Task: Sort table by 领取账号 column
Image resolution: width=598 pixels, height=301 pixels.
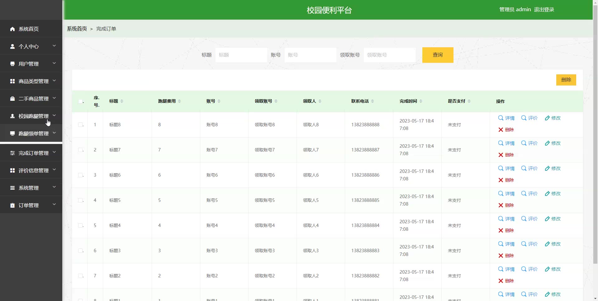Action: click(276, 101)
